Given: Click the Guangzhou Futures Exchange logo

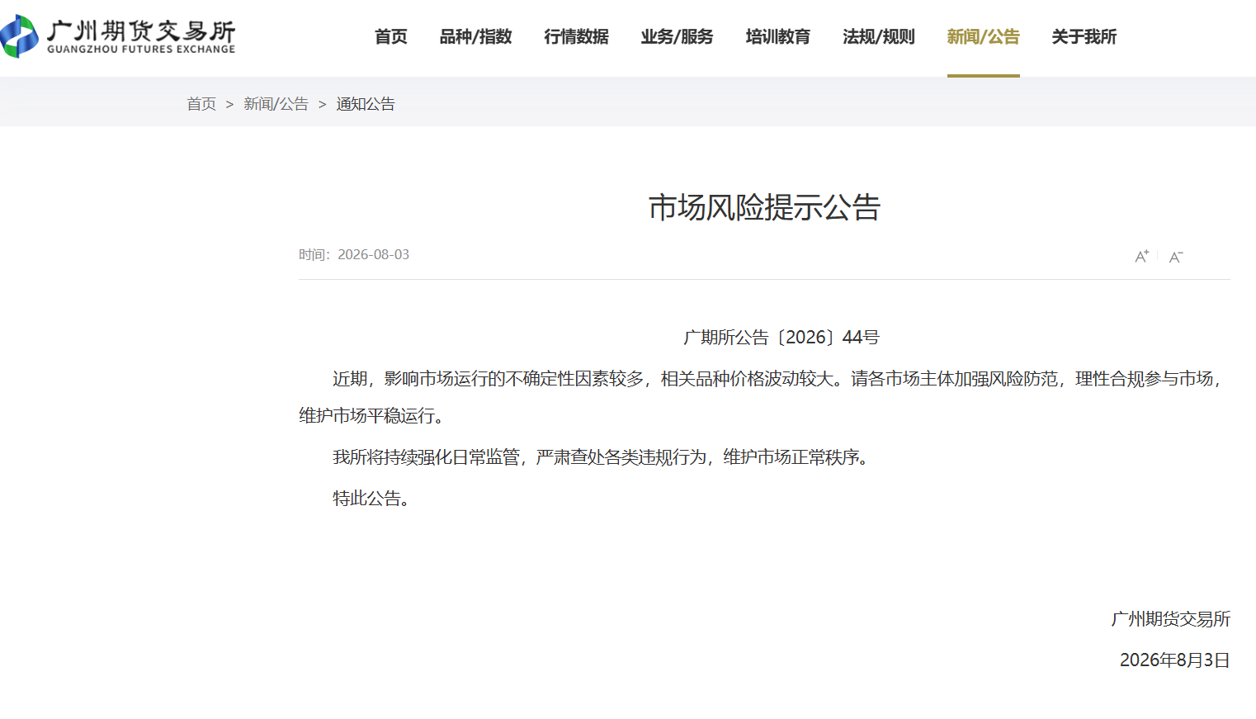Looking at the screenshot, I should pos(118,36).
